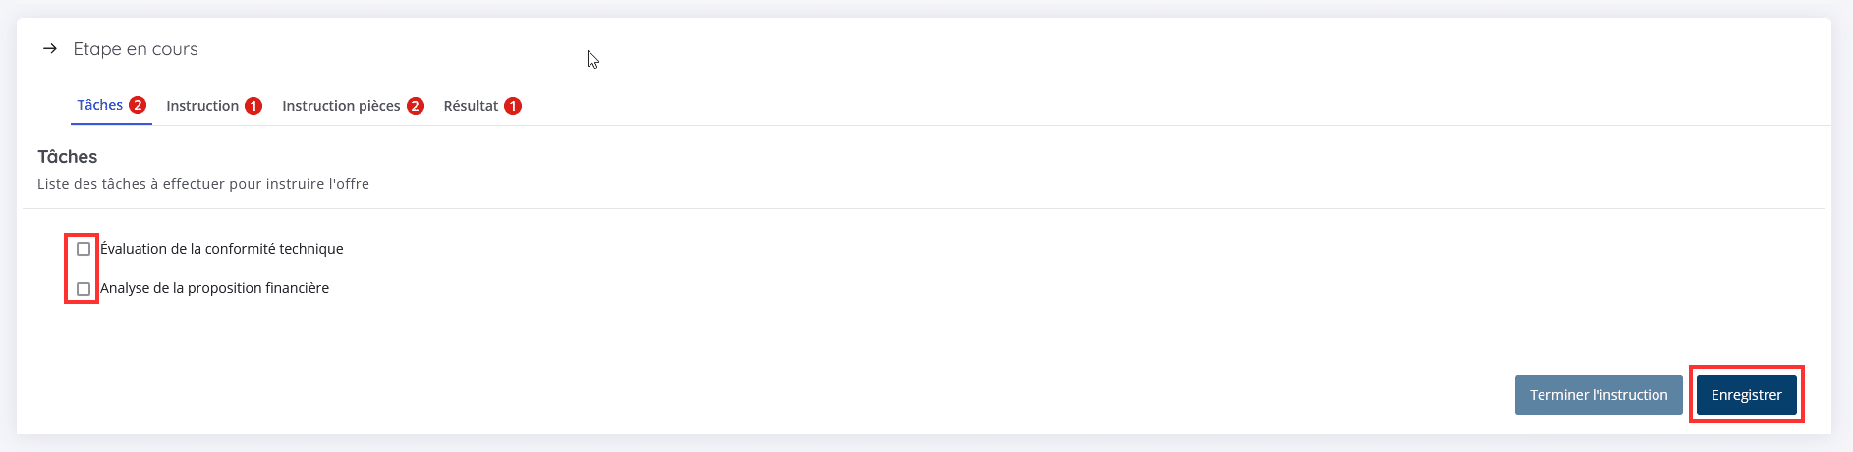Click the badge on Instruction pièces tab

point(416,106)
